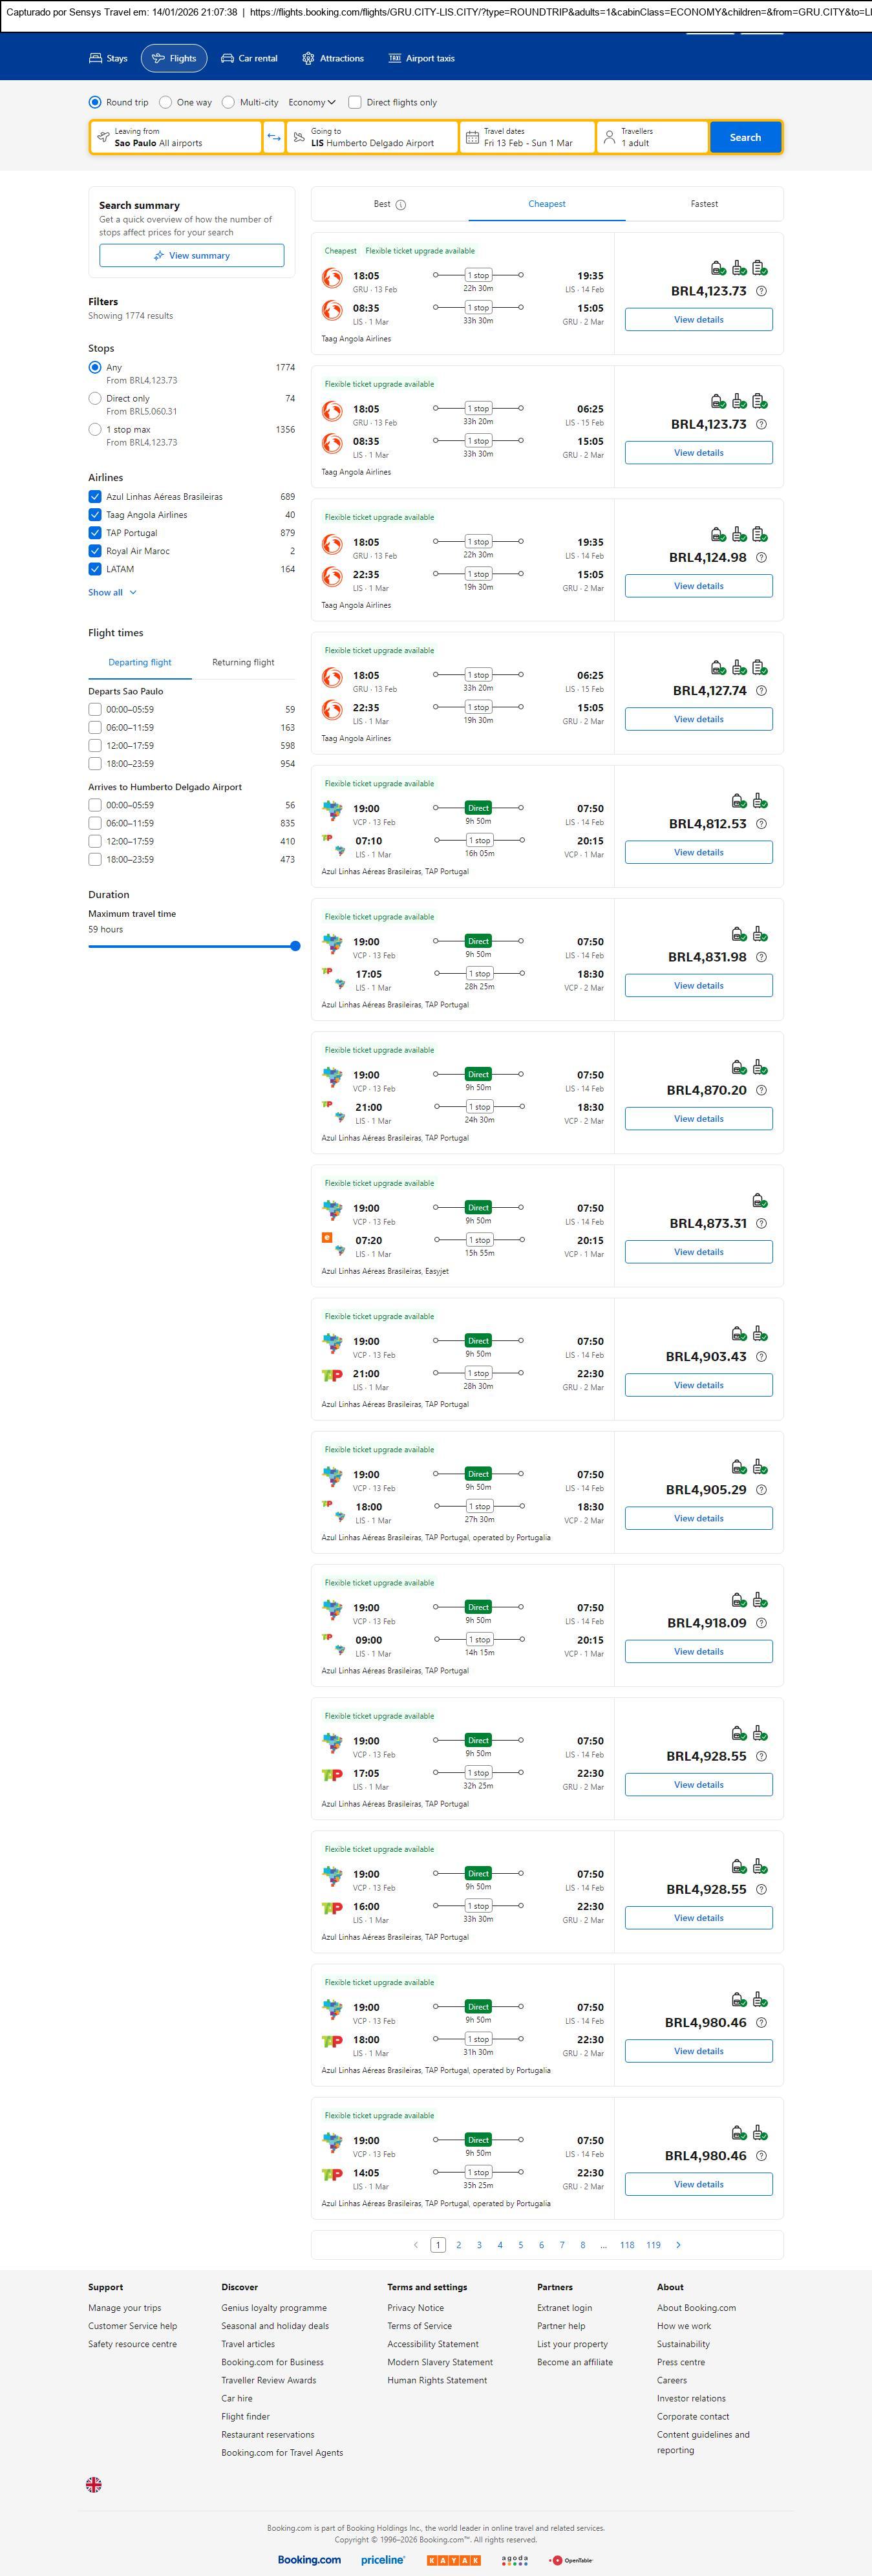The height and width of the screenshot is (2576, 872).
Task: Click the next page arrow in pagination
Action: (678, 2245)
